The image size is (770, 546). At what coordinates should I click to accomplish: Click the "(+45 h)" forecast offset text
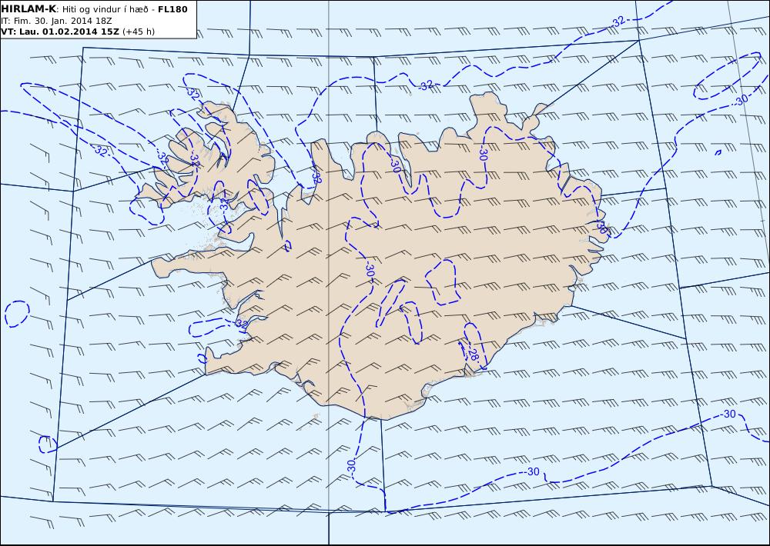pyautogui.click(x=139, y=32)
